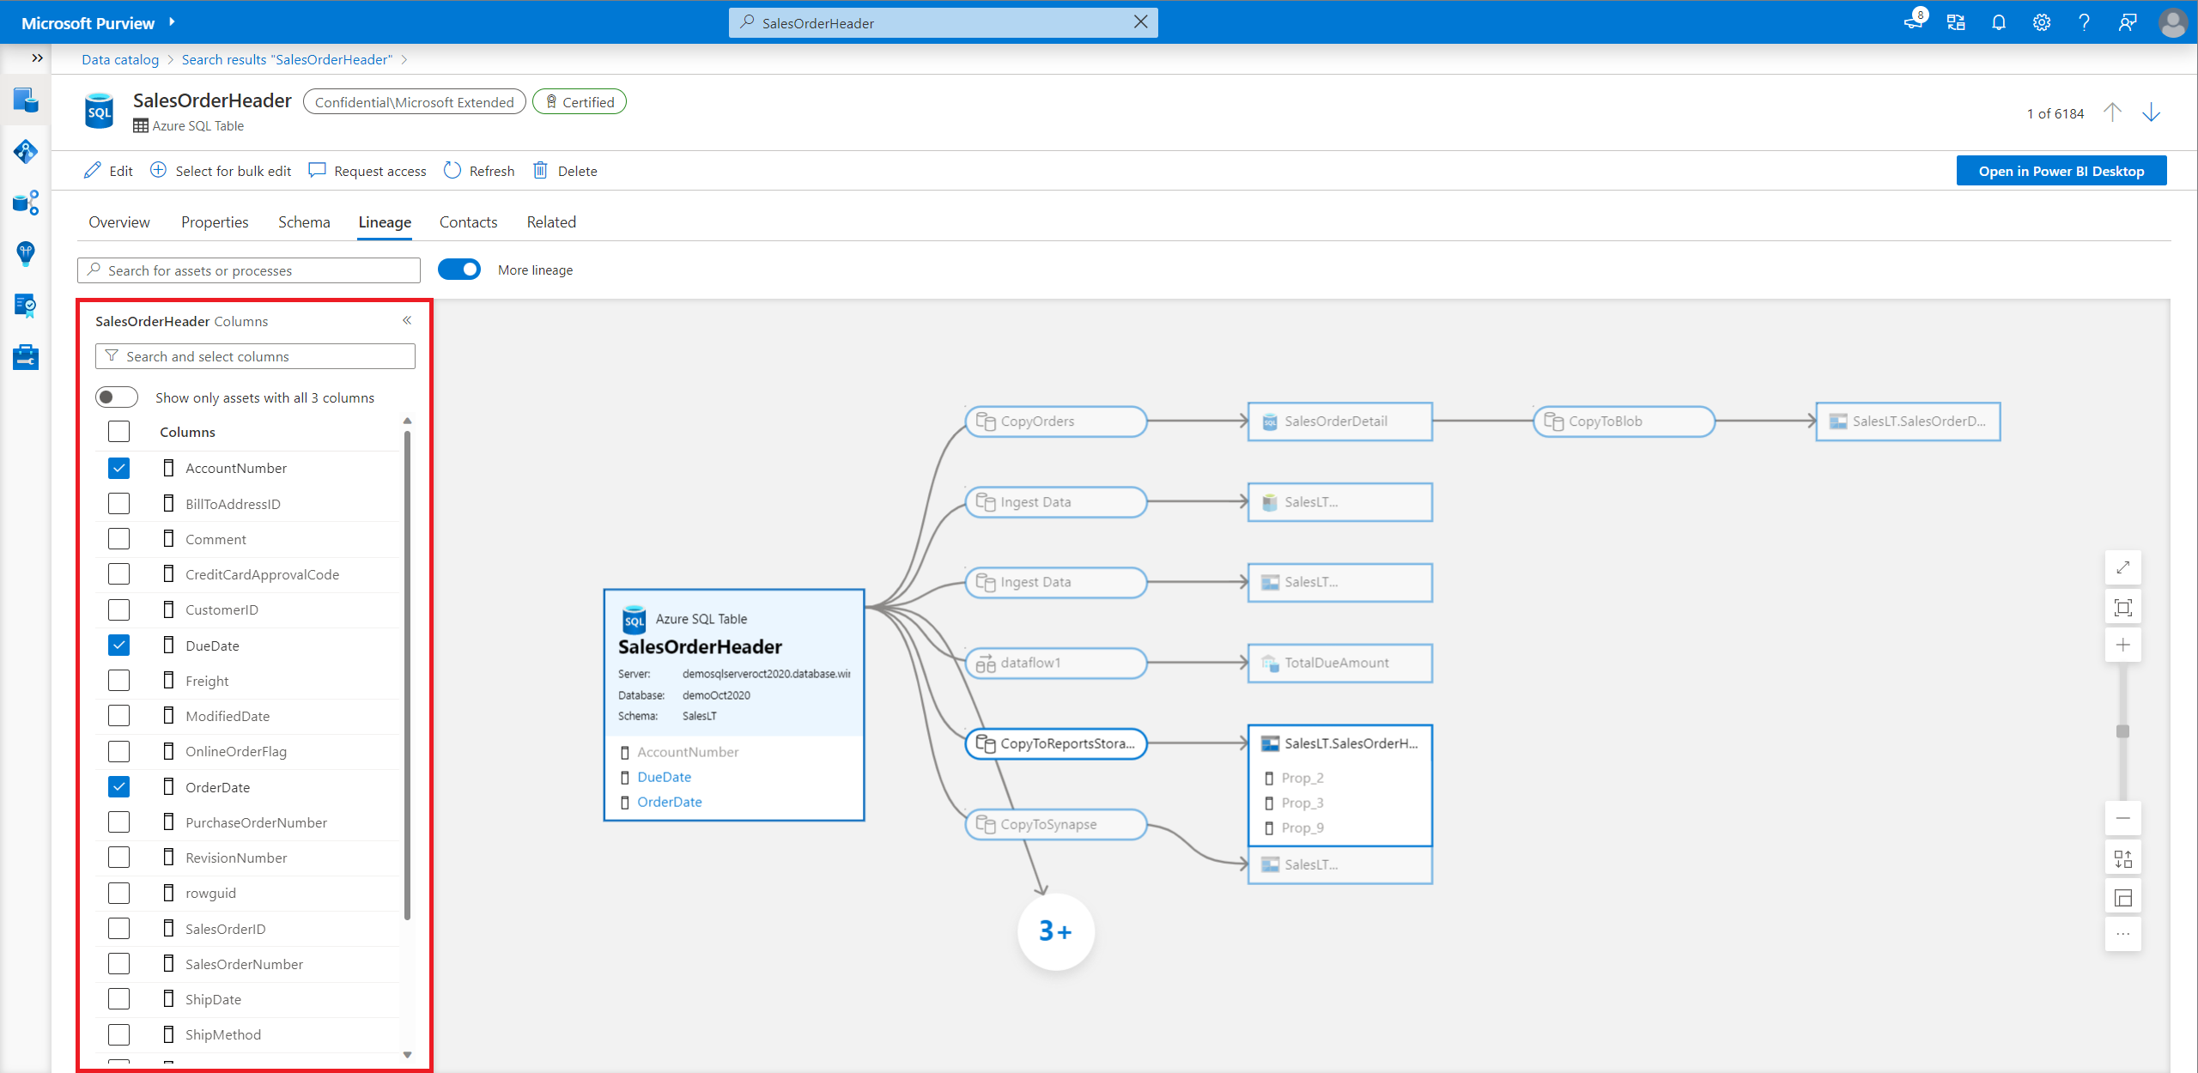The width and height of the screenshot is (2198, 1073).
Task: Open the Data catalog breadcrumb link
Action: pyautogui.click(x=120, y=59)
